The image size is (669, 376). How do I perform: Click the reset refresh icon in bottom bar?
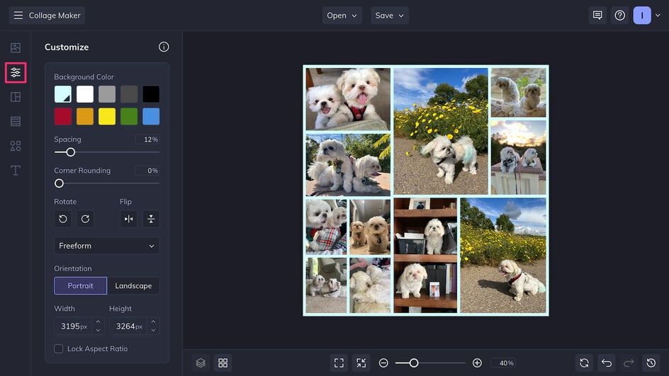tap(584, 363)
